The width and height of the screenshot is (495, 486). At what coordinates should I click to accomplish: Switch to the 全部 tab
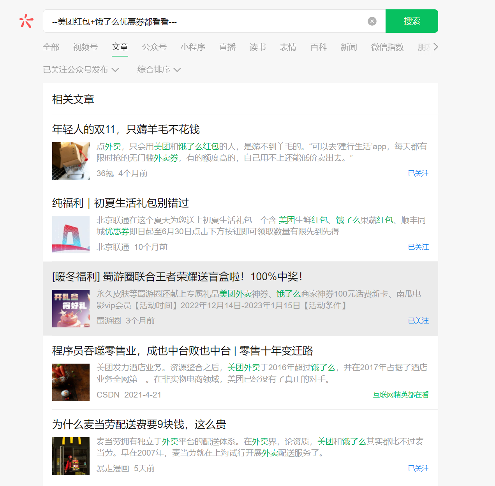(x=51, y=47)
